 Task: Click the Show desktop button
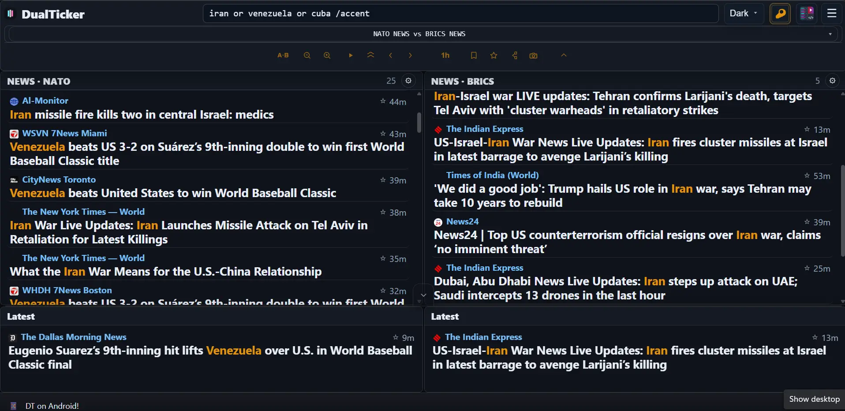[814, 399]
